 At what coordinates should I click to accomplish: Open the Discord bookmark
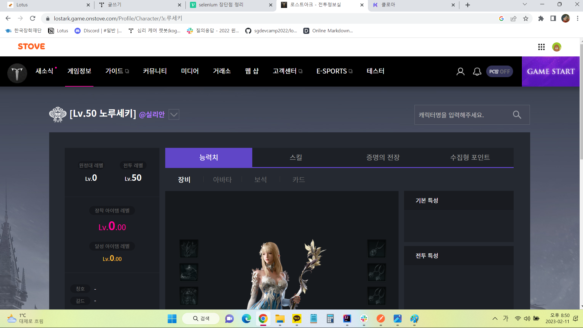coord(98,31)
